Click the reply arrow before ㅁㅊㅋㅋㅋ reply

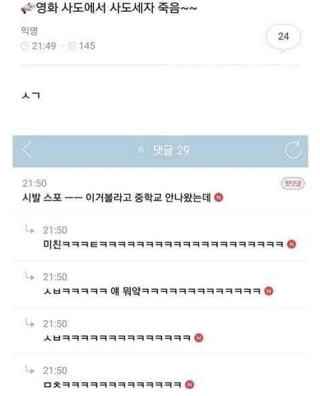(x=30, y=370)
